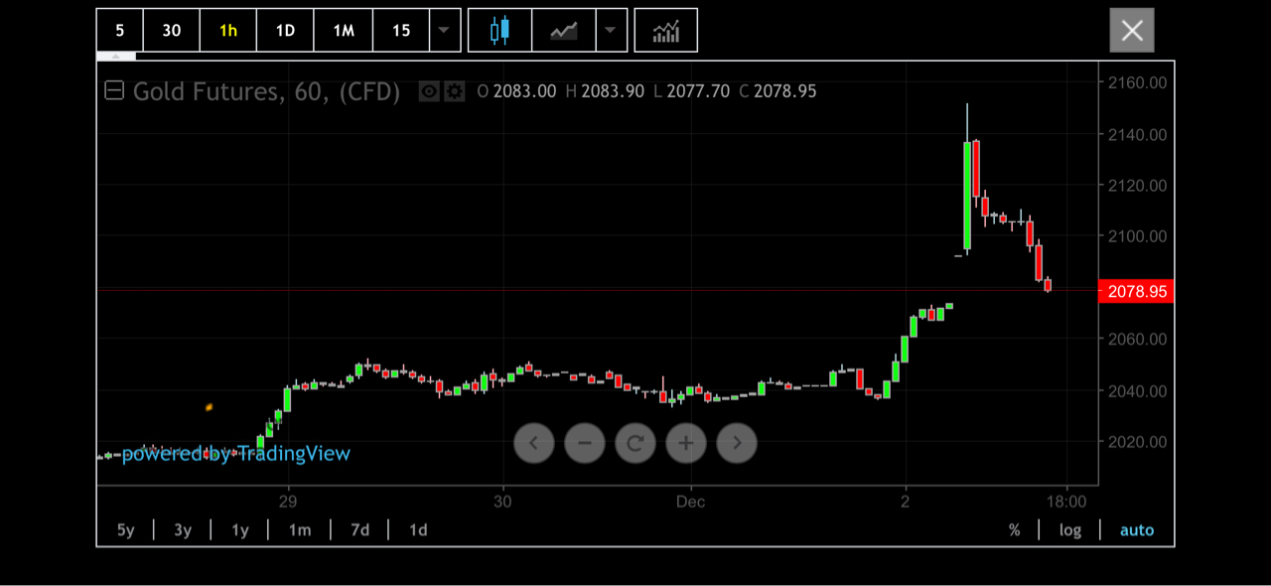Viewport: 1271px width, 586px height.
Task: Close the chart with X button
Action: pyautogui.click(x=1132, y=30)
